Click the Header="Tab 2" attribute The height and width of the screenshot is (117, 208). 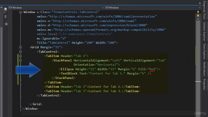point(74,87)
